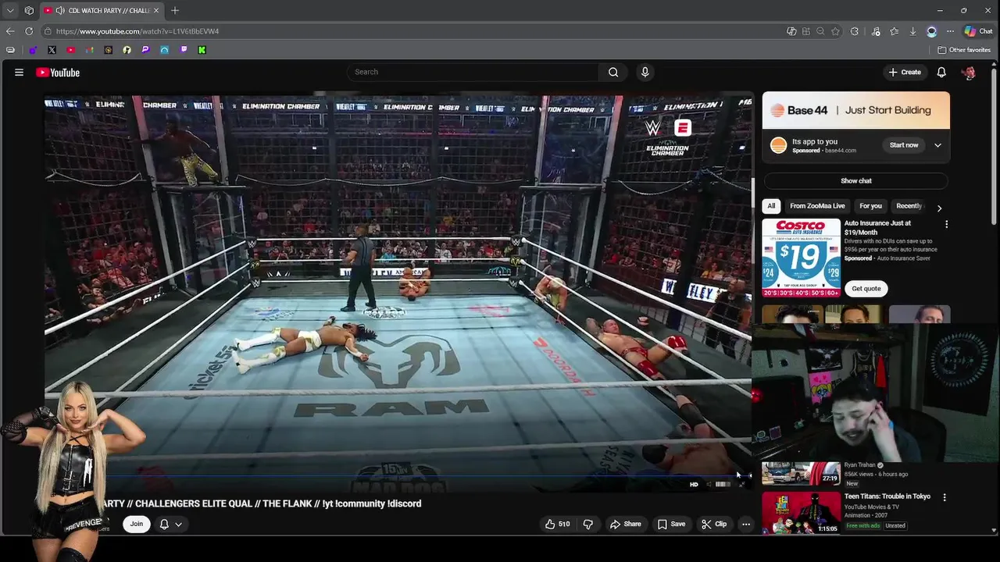This screenshot has height=562, width=1000.
Task: Open a new browser tab
Action: point(175,10)
